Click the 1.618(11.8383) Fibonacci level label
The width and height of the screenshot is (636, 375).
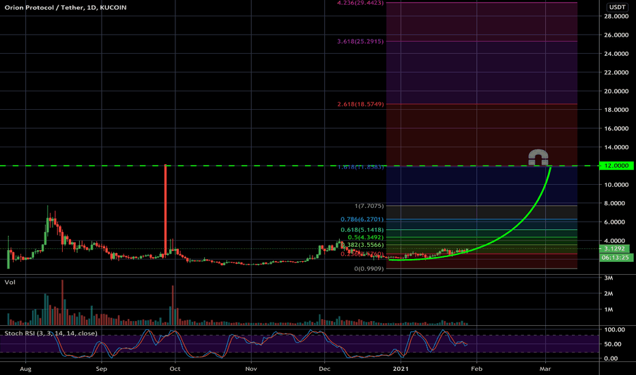(360, 167)
